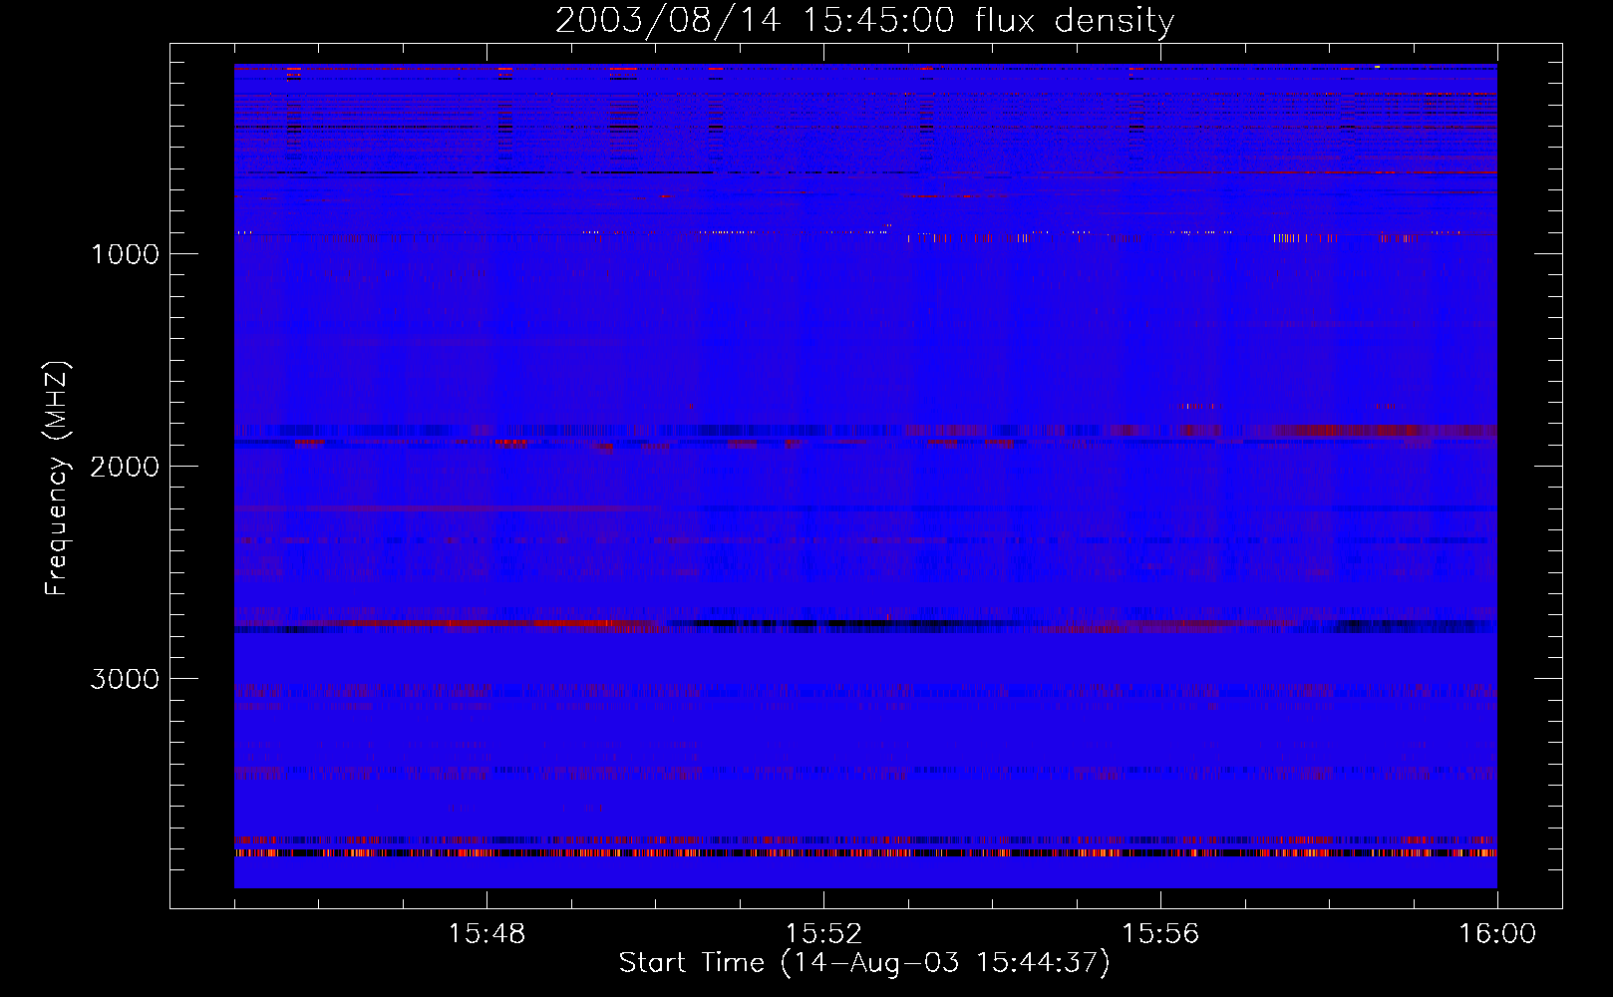Click the 2000 frequency tick label
Image resolution: width=1613 pixels, height=997 pixels.
coord(125,467)
